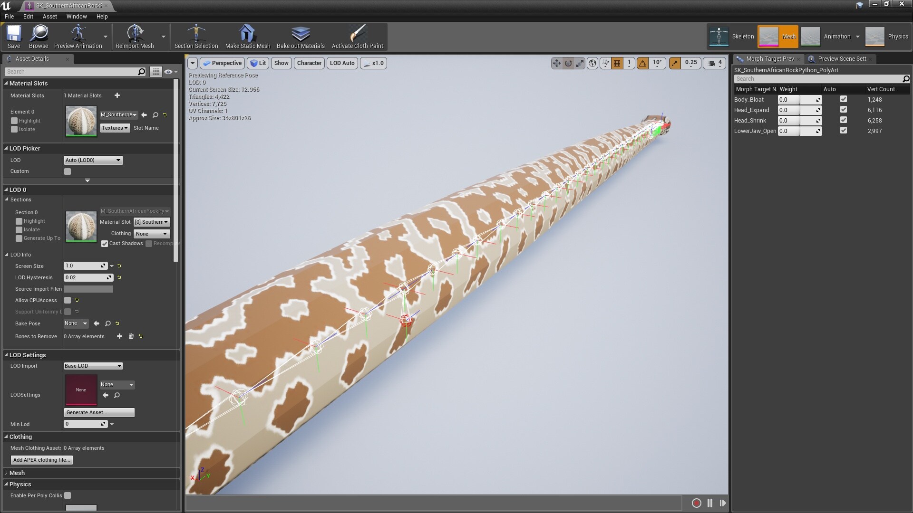Select the Make Static Mesh tool

click(247, 37)
